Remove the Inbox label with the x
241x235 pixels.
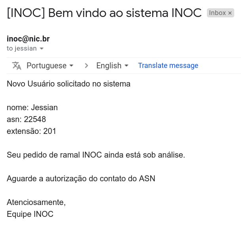[230, 13]
